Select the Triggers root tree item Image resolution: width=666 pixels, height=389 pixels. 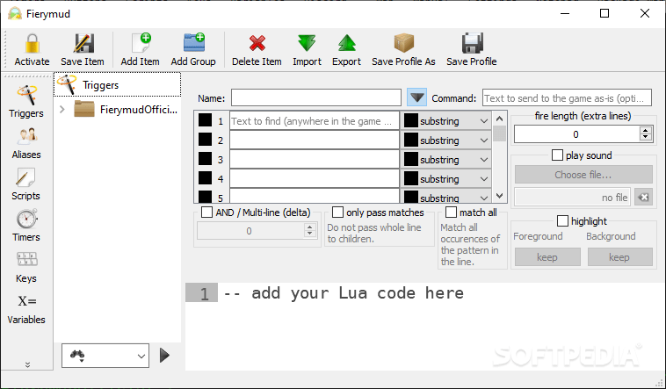click(117, 85)
